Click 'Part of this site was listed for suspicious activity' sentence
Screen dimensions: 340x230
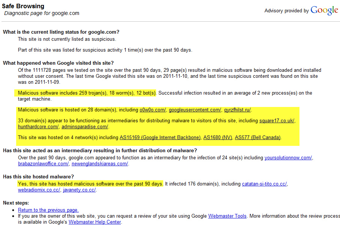tap(105, 50)
